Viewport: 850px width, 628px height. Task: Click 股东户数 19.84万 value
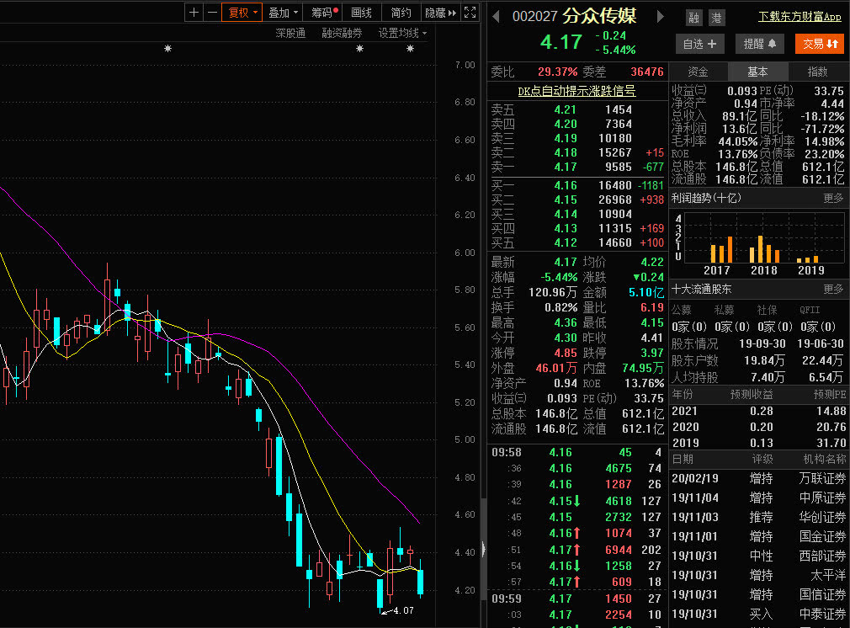click(x=764, y=360)
